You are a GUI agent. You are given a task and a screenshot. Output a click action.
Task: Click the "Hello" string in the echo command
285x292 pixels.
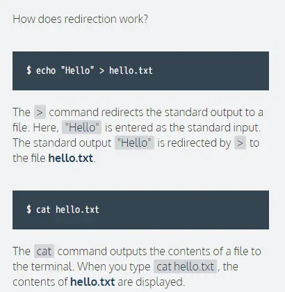(x=77, y=70)
